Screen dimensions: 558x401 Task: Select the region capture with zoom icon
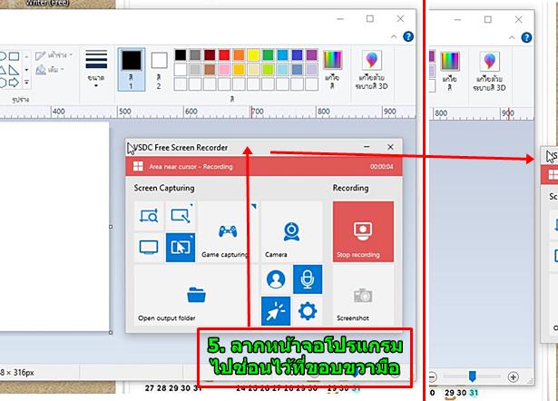click(149, 216)
